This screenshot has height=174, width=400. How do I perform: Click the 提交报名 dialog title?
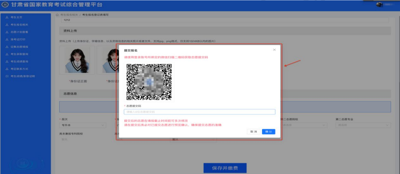coord(131,50)
